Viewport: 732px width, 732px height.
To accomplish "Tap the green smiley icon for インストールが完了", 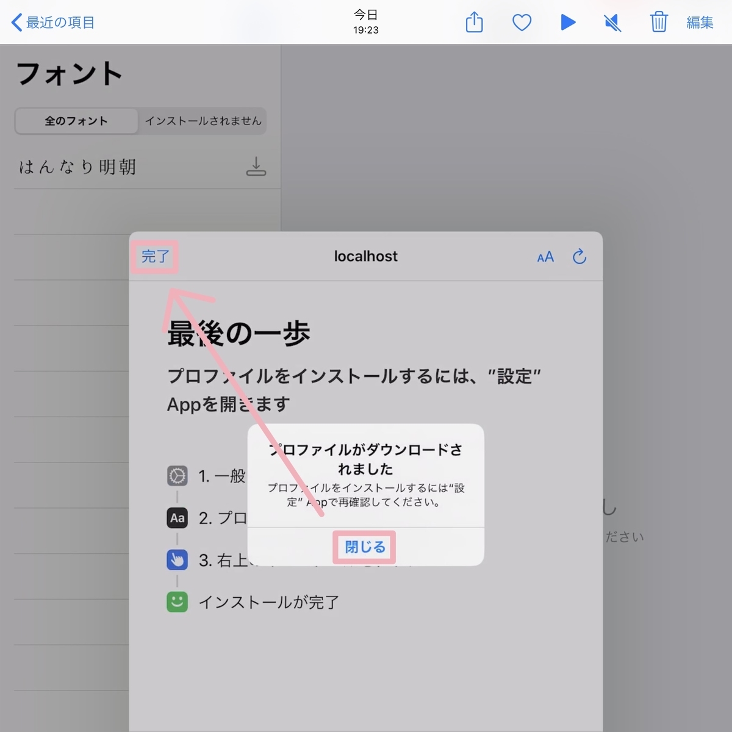I will (x=177, y=601).
